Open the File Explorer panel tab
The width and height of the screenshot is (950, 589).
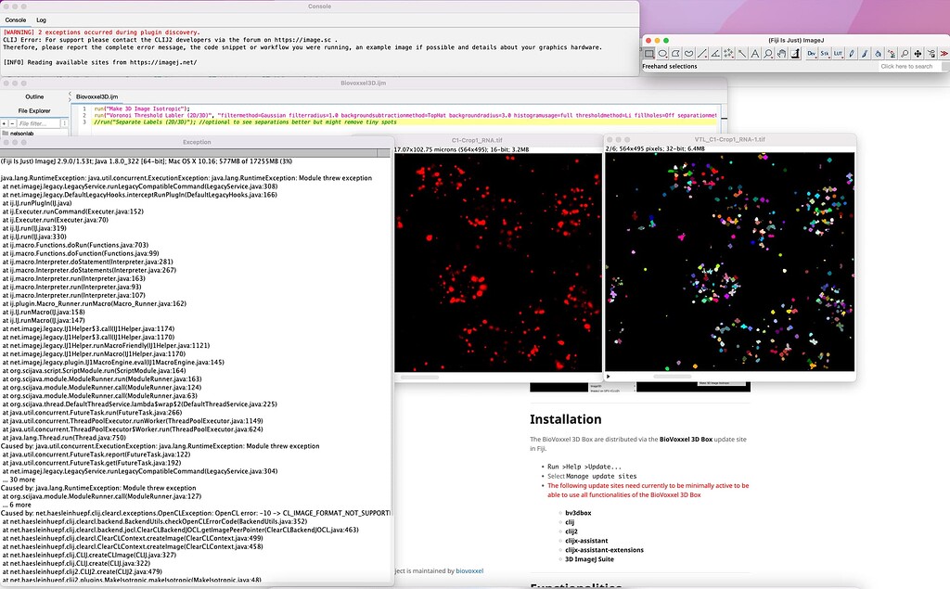(33, 110)
